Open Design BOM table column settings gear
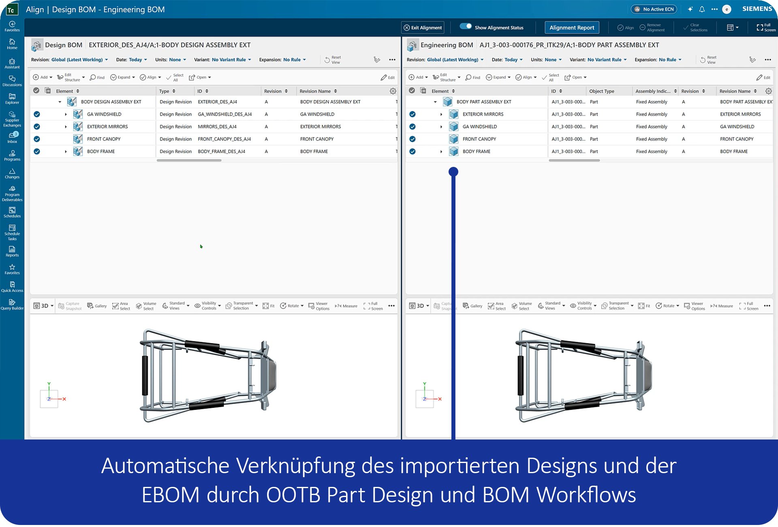Image resolution: width=778 pixels, height=527 pixels. [393, 91]
